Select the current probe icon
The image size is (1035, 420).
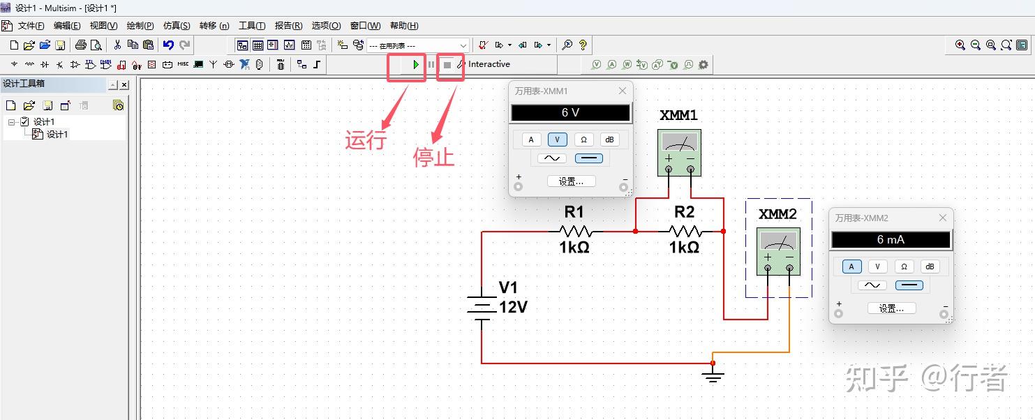click(612, 64)
